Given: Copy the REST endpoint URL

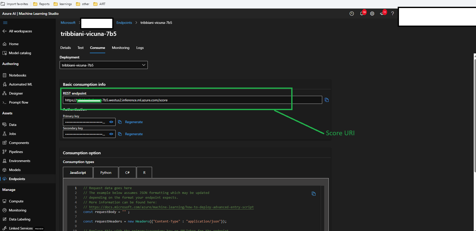Looking at the screenshot, I should click(327, 100).
